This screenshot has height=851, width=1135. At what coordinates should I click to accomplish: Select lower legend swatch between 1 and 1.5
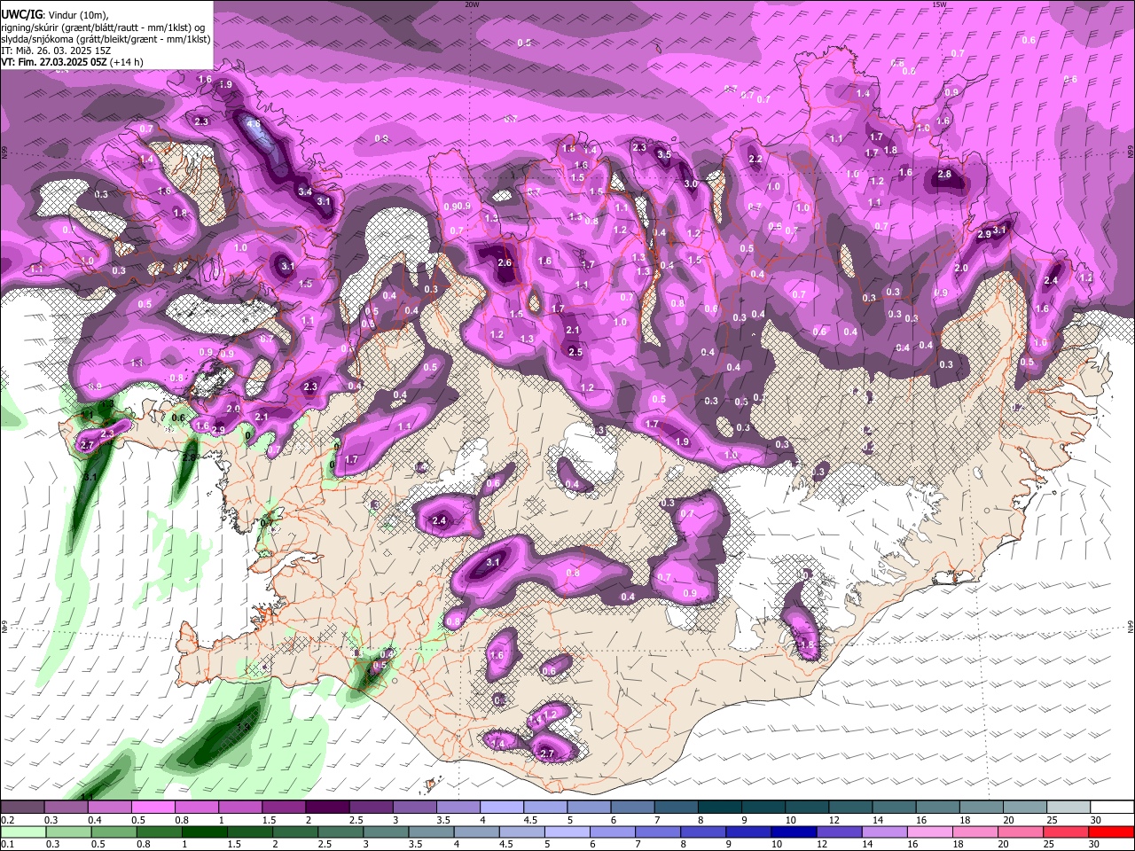[205, 832]
